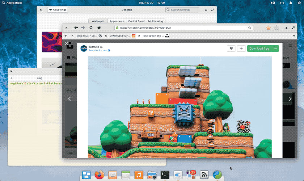Launch Firefox from the dock
This screenshot has height=181, width=304.
pos(99,175)
